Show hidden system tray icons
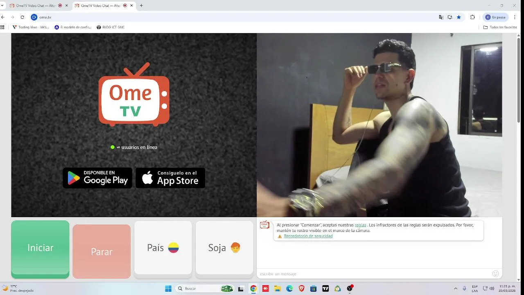Viewport: 524px width, 295px height. point(456,288)
